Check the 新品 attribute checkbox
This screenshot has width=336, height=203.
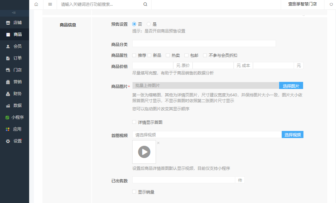(150, 55)
